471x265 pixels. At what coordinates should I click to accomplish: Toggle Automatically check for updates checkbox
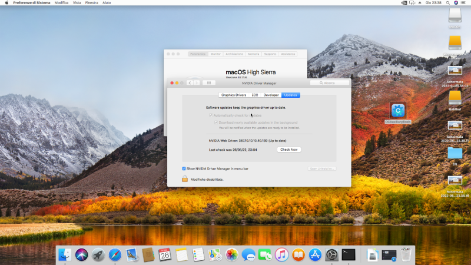point(211,115)
